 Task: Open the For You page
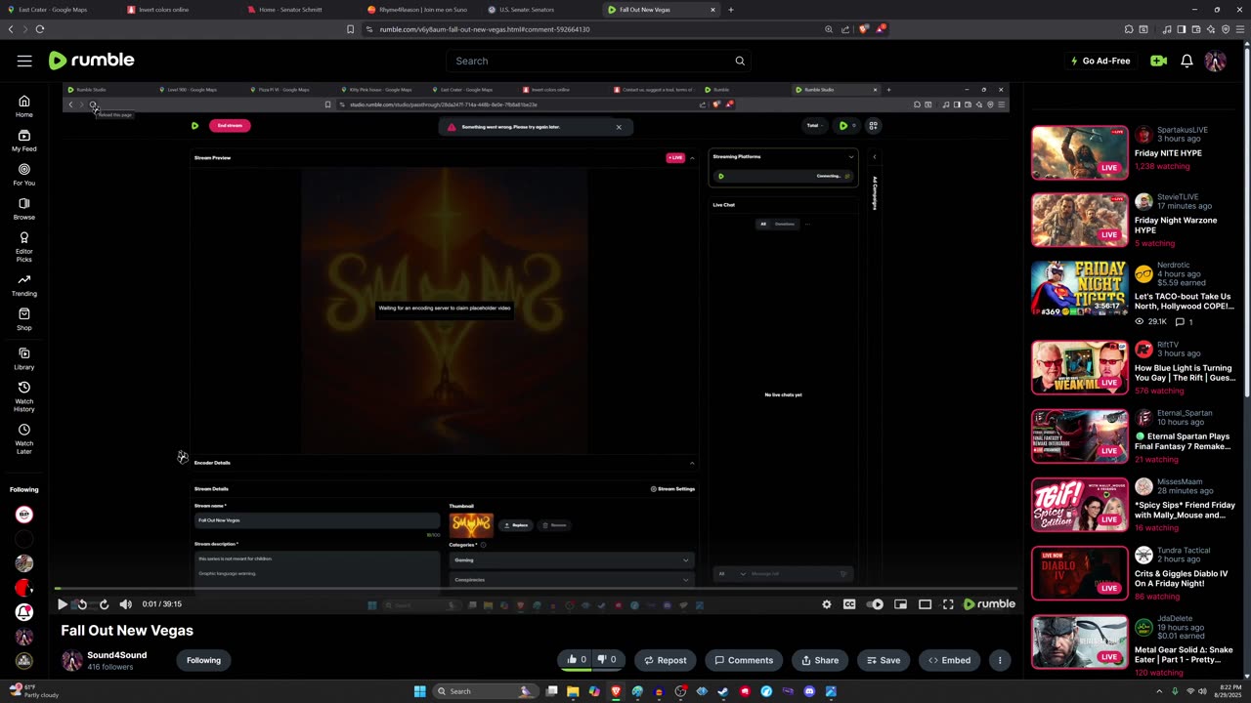[24, 175]
